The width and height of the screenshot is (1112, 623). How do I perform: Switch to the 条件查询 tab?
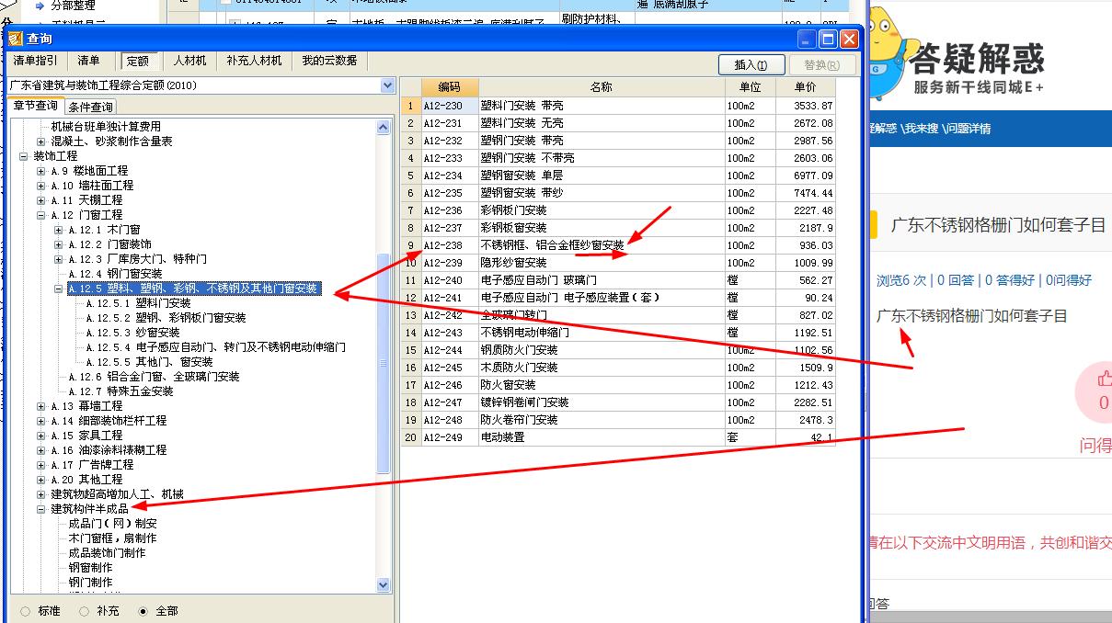click(x=91, y=107)
